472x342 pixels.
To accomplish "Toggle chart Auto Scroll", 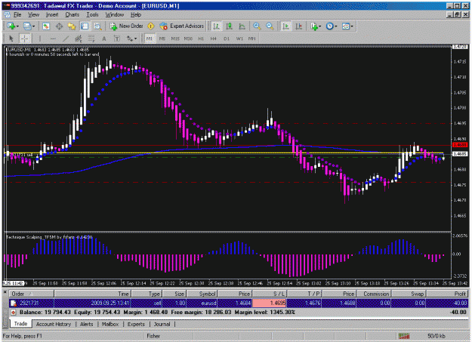I will [285, 26].
